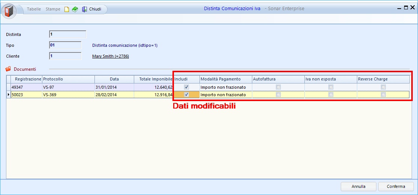Click the Documenti section folder icon
This screenshot has width=418, height=195.
click(x=8, y=69)
